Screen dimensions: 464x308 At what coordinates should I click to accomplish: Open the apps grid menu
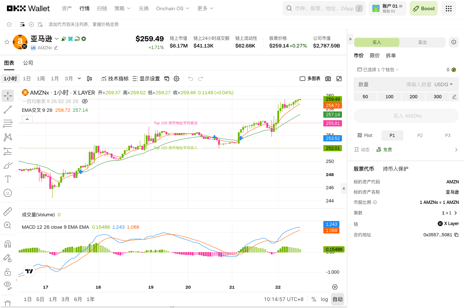(x=449, y=8)
